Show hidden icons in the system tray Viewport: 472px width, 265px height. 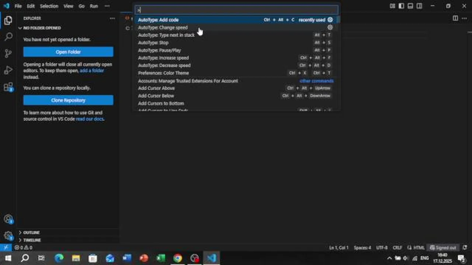coord(390,258)
